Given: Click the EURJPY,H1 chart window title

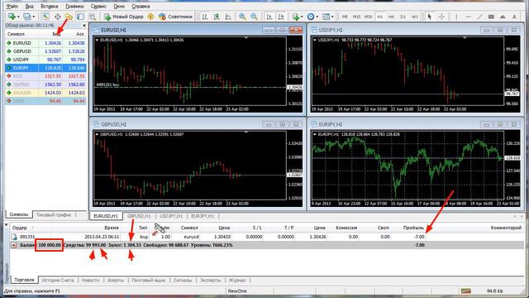Looking at the screenshot, I should coord(331,124).
